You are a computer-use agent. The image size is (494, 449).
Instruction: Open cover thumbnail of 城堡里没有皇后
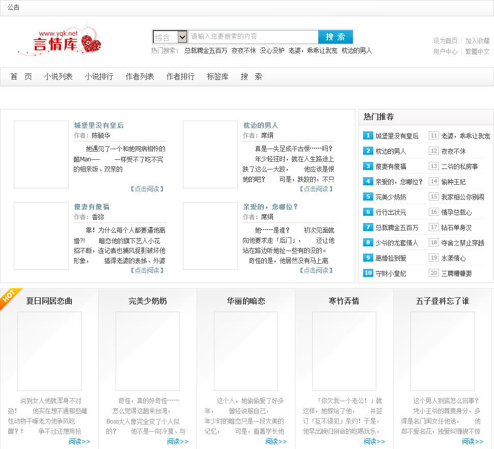[x=41, y=154]
